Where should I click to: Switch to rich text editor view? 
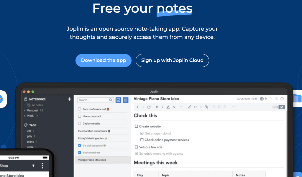click(282, 107)
